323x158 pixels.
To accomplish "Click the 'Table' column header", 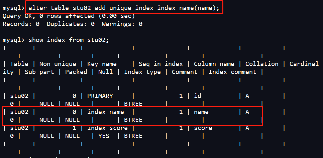I will click(x=19, y=64).
